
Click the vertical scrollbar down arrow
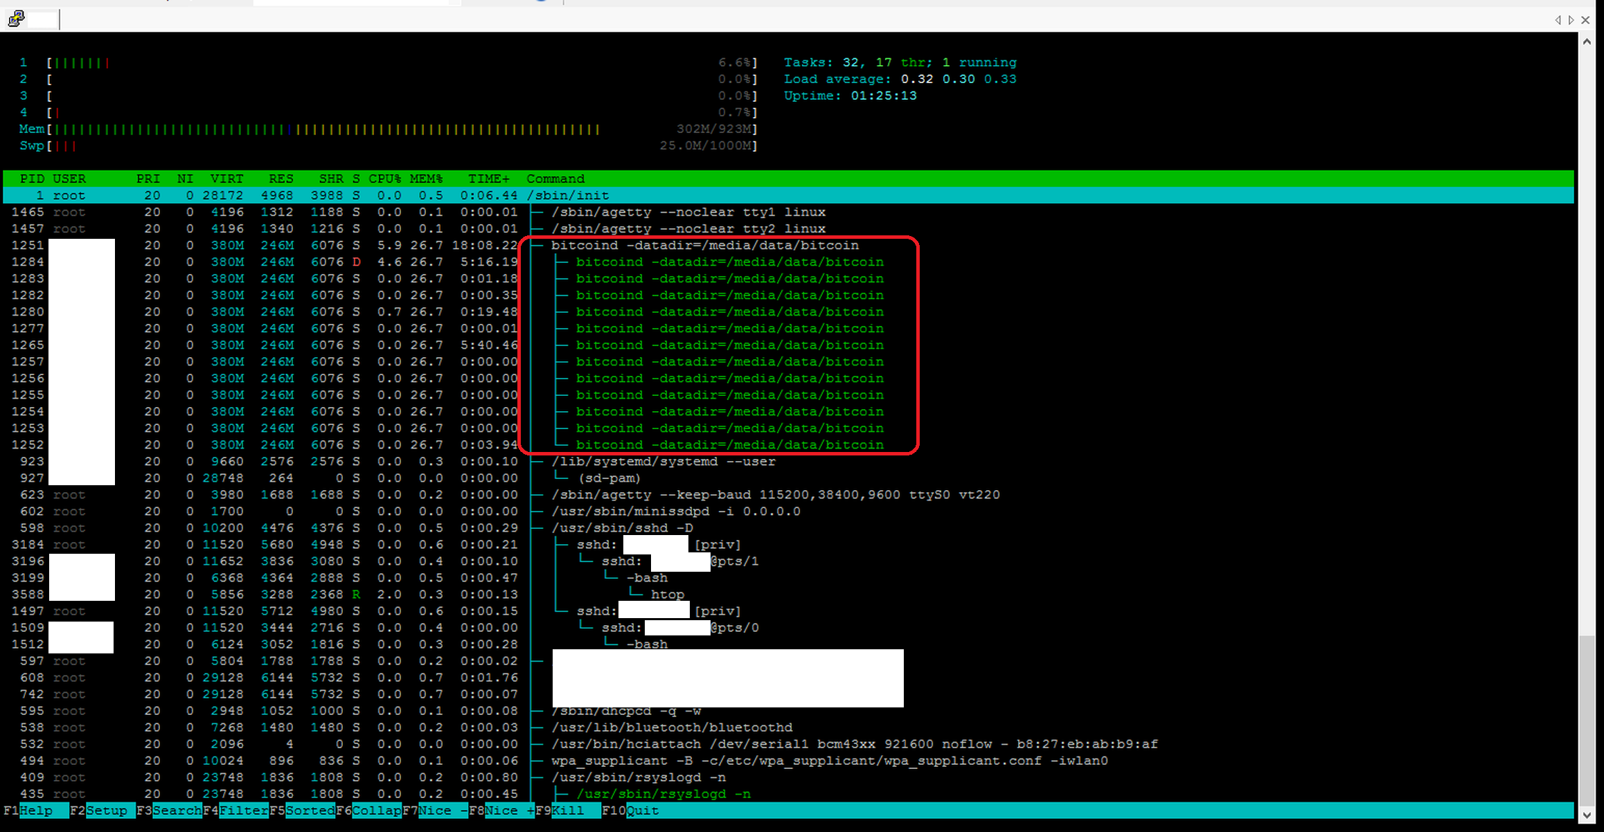coord(1587,816)
